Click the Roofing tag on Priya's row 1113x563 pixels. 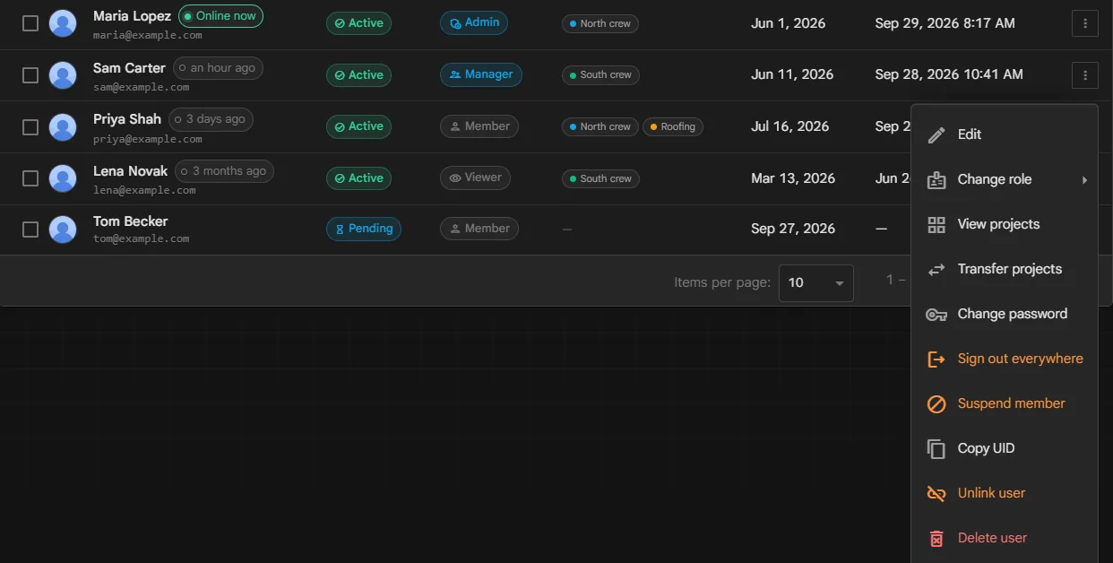(673, 127)
